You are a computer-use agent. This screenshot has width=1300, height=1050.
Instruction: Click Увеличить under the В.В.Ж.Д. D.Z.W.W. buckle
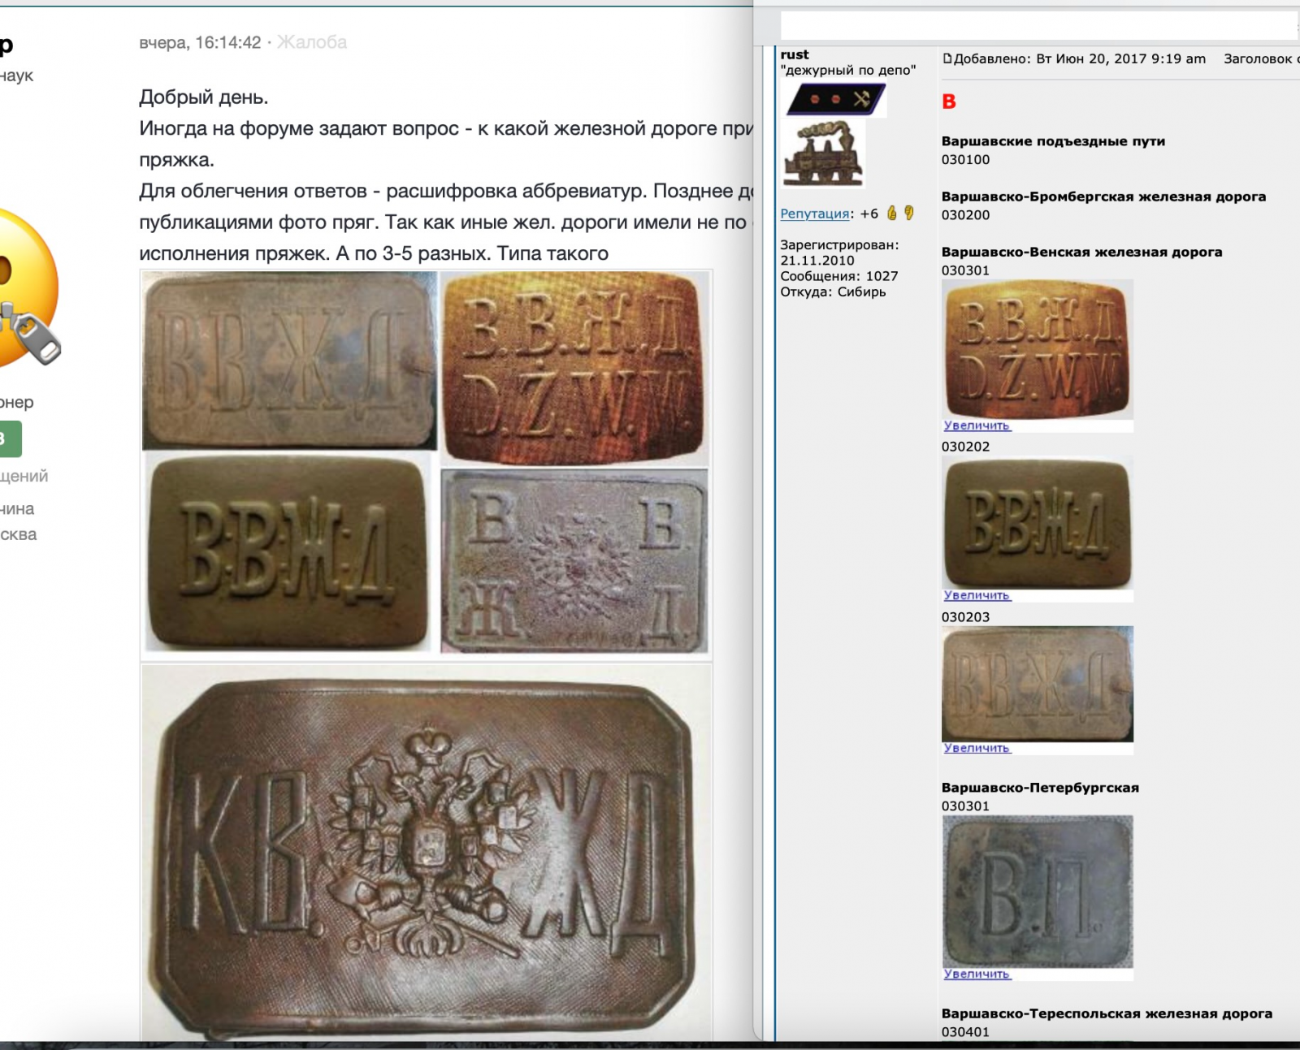977,426
